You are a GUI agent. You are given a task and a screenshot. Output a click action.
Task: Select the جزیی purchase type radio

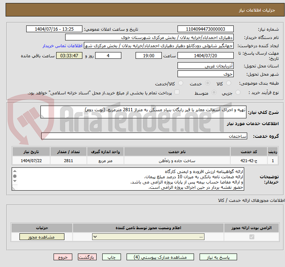point(238,93)
